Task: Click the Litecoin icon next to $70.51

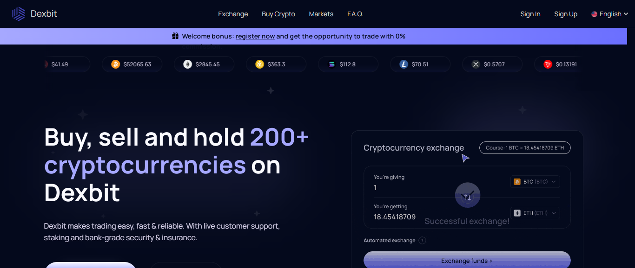Action: [403, 64]
